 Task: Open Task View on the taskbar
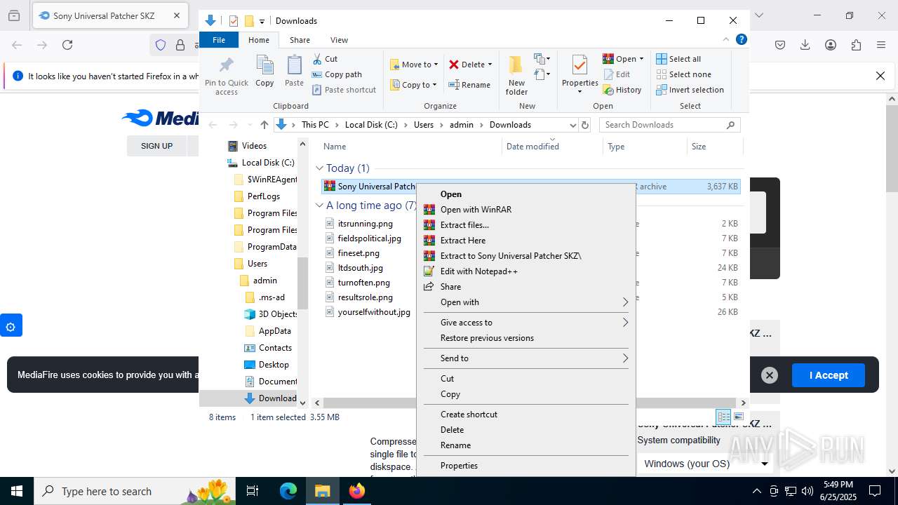coord(253,491)
